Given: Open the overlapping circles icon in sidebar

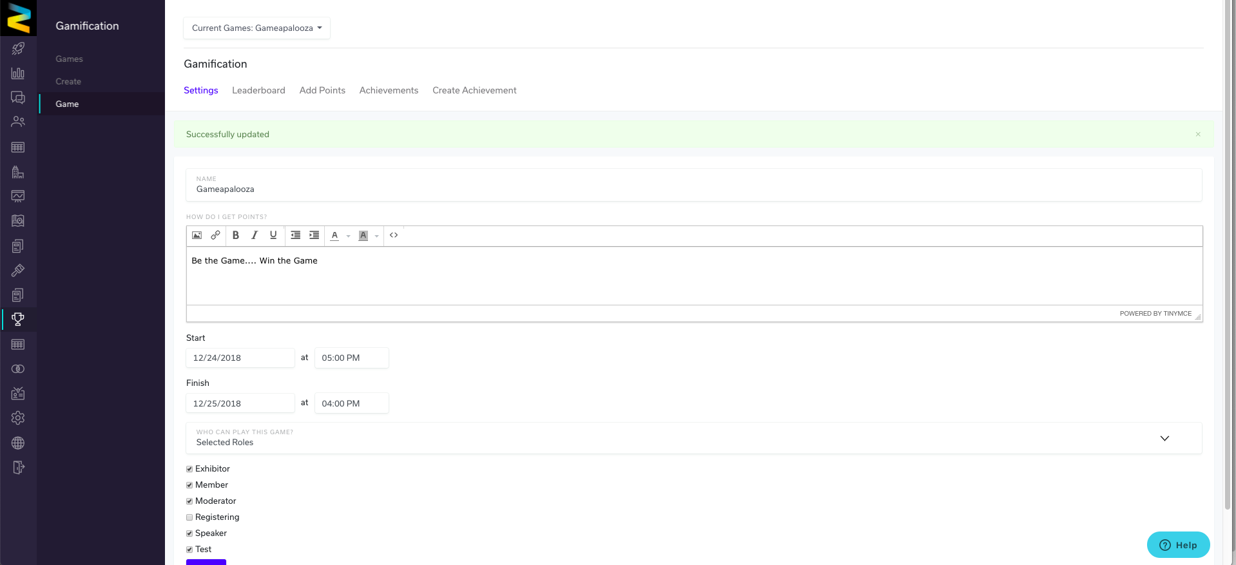Looking at the screenshot, I should (x=18, y=369).
